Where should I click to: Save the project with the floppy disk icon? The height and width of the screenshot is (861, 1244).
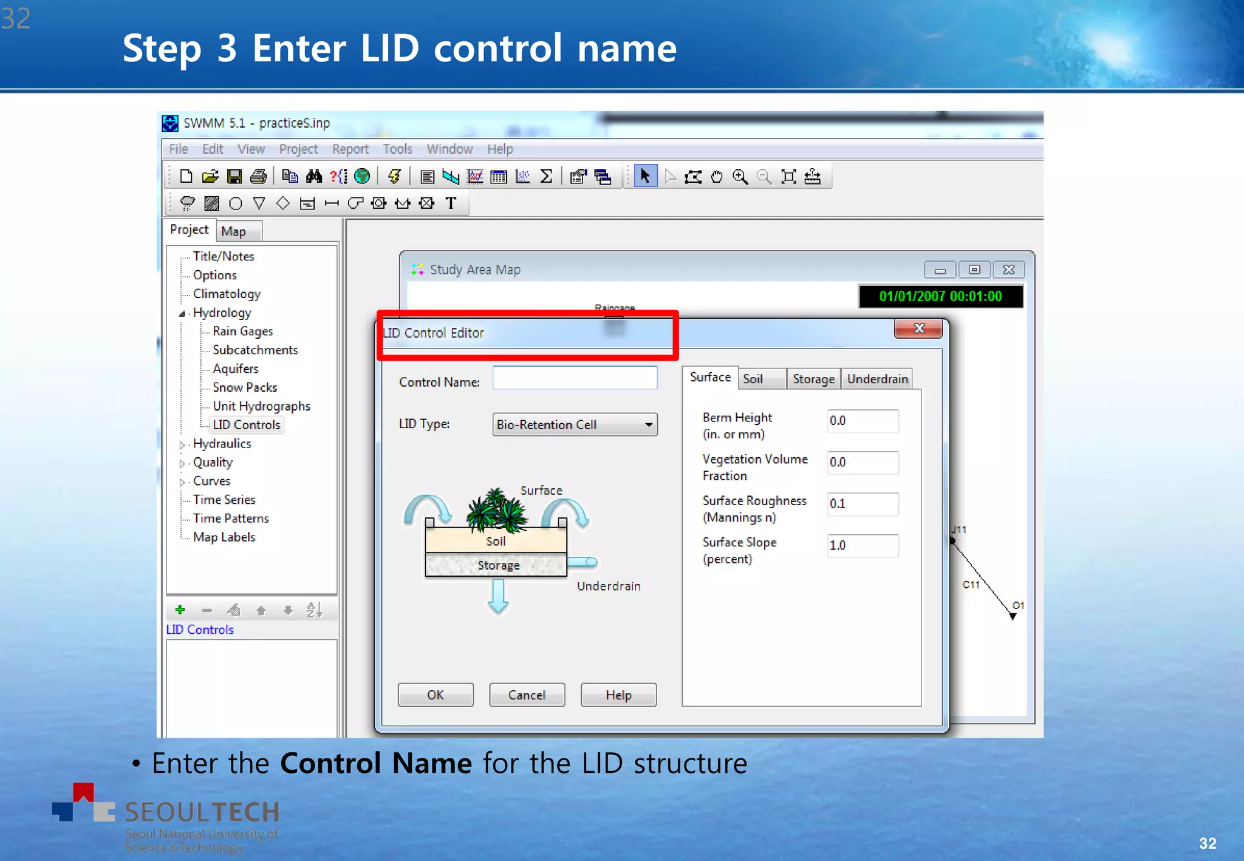tap(234, 177)
